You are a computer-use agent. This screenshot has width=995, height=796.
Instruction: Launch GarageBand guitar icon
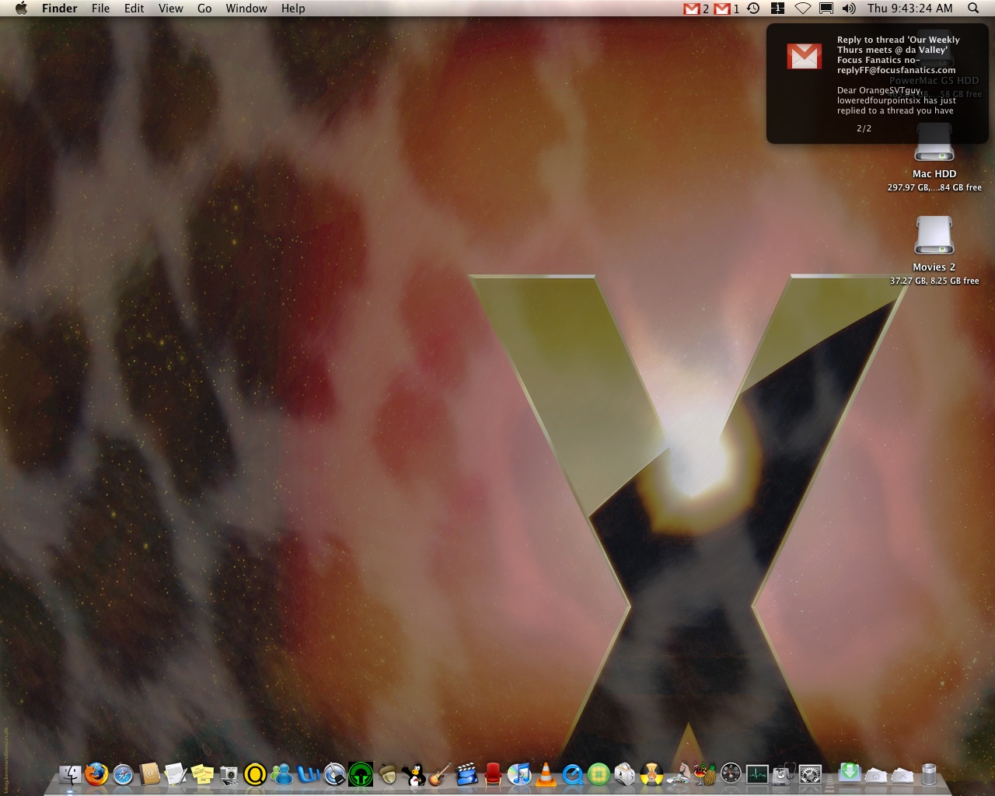[x=440, y=774]
